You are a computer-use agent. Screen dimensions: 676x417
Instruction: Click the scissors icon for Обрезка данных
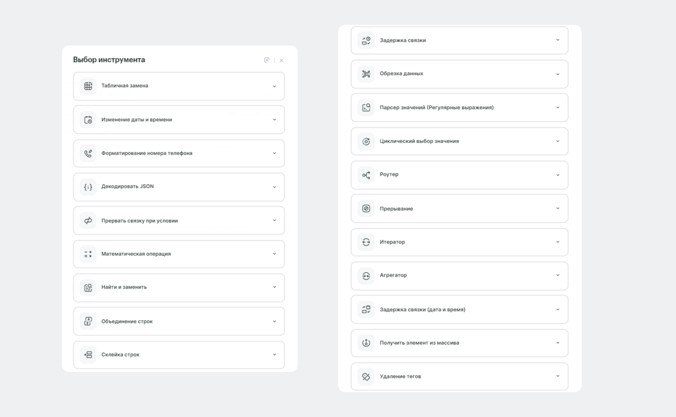point(366,74)
